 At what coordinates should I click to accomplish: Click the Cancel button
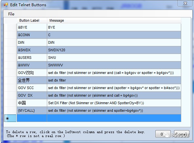(182, 134)
